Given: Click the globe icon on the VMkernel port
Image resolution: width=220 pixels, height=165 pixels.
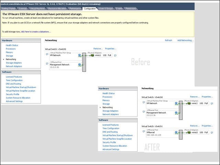Looking at the screenshot, I should pos(176,132).
